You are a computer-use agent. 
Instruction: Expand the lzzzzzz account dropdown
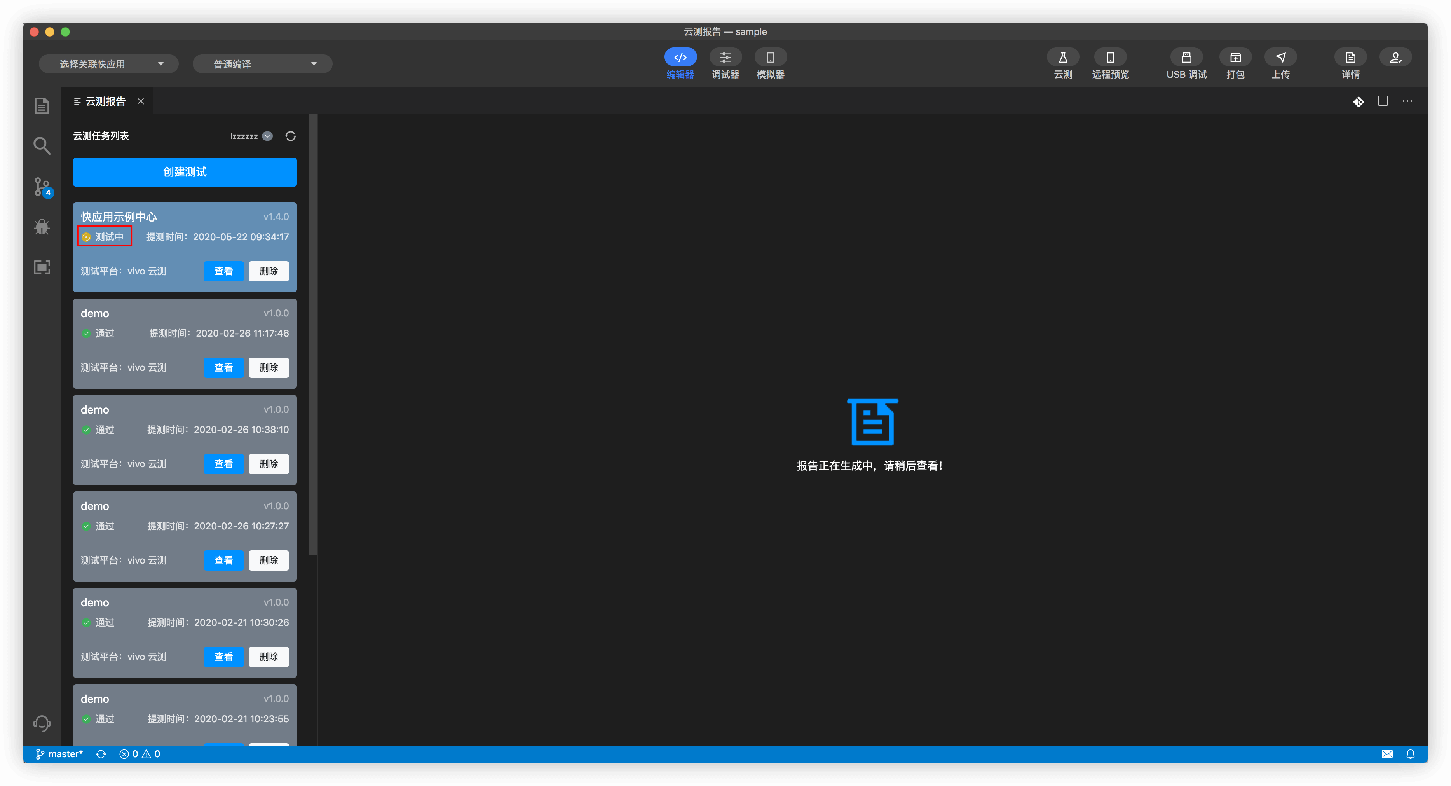[268, 136]
